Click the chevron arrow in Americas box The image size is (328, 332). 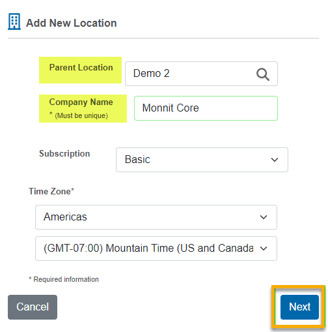point(264,217)
